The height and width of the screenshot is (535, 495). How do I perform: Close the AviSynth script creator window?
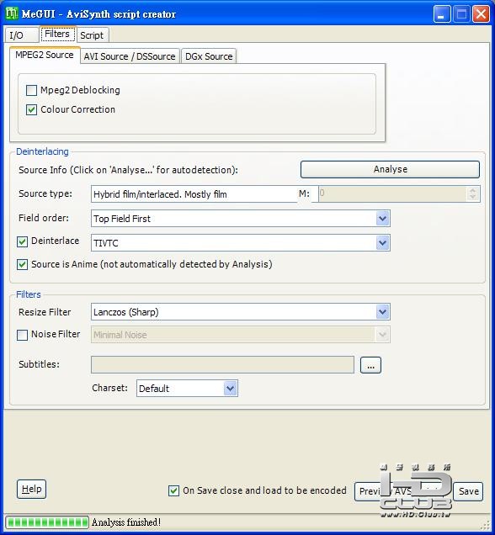pyautogui.click(x=481, y=14)
